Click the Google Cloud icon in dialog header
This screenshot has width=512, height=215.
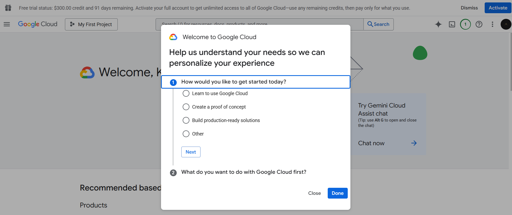click(173, 37)
